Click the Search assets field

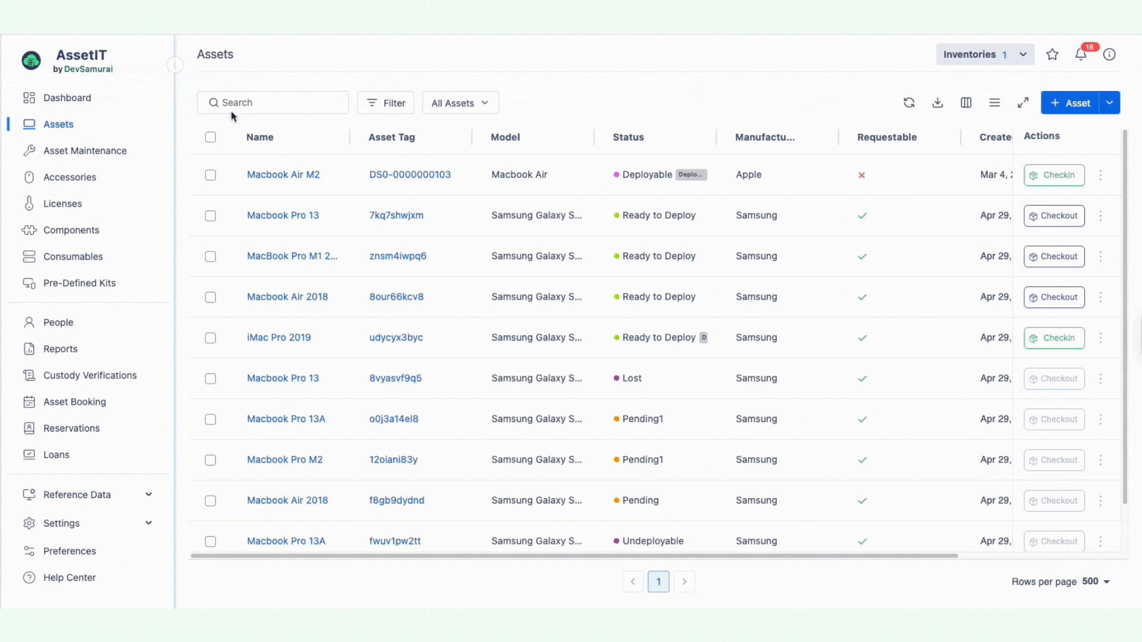pos(274,102)
